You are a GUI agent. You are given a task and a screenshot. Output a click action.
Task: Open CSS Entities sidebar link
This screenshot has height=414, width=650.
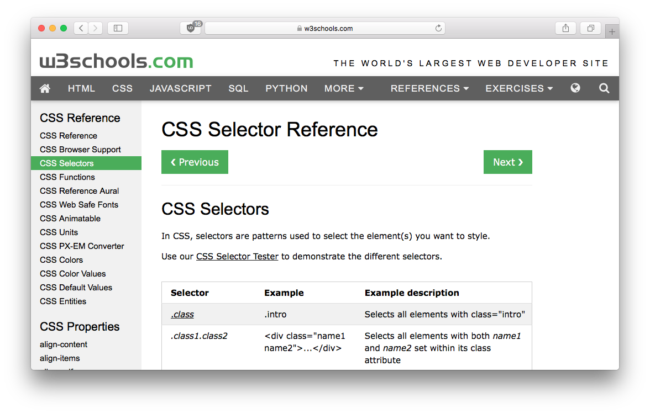tap(63, 301)
